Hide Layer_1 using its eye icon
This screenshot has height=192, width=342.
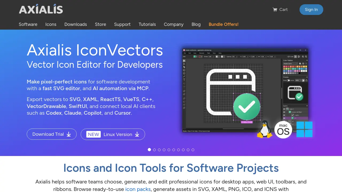[x=284, y=109]
